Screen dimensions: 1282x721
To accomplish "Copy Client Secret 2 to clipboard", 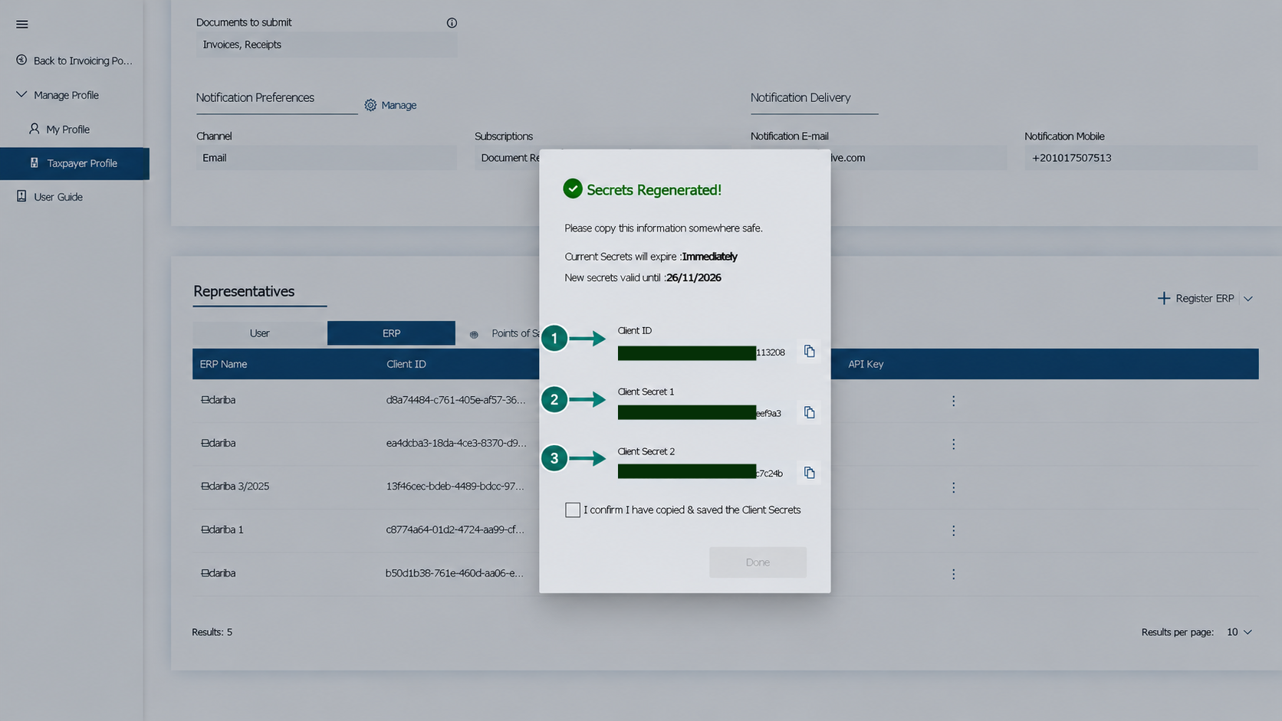I will pos(809,473).
